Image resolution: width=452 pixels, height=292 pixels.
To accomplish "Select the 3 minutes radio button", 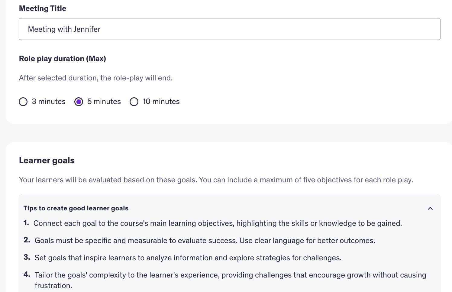I will [x=23, y=102].
